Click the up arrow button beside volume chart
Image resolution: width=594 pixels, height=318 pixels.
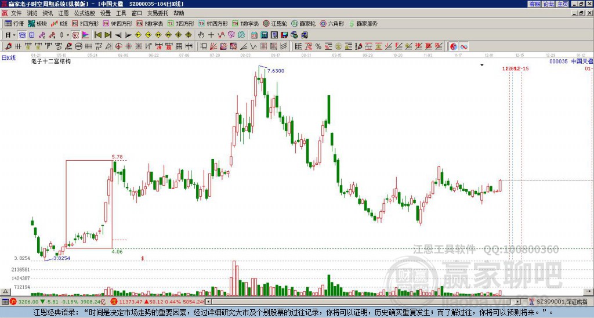coord(5,292)
